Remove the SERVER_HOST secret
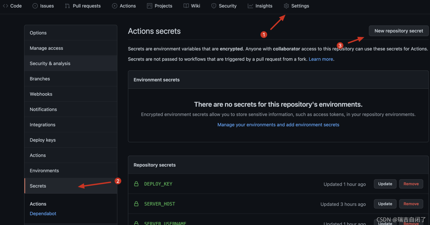This screenshot has height=225, width=430. point(411,204)
